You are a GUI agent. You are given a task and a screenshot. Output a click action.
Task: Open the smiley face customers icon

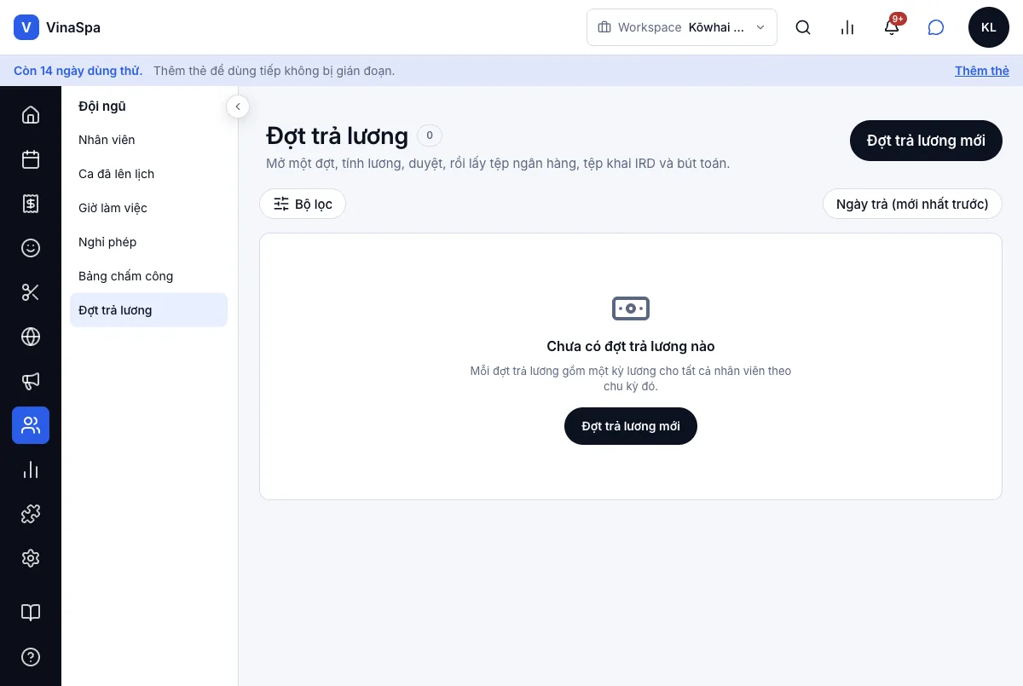coord(31,248)
